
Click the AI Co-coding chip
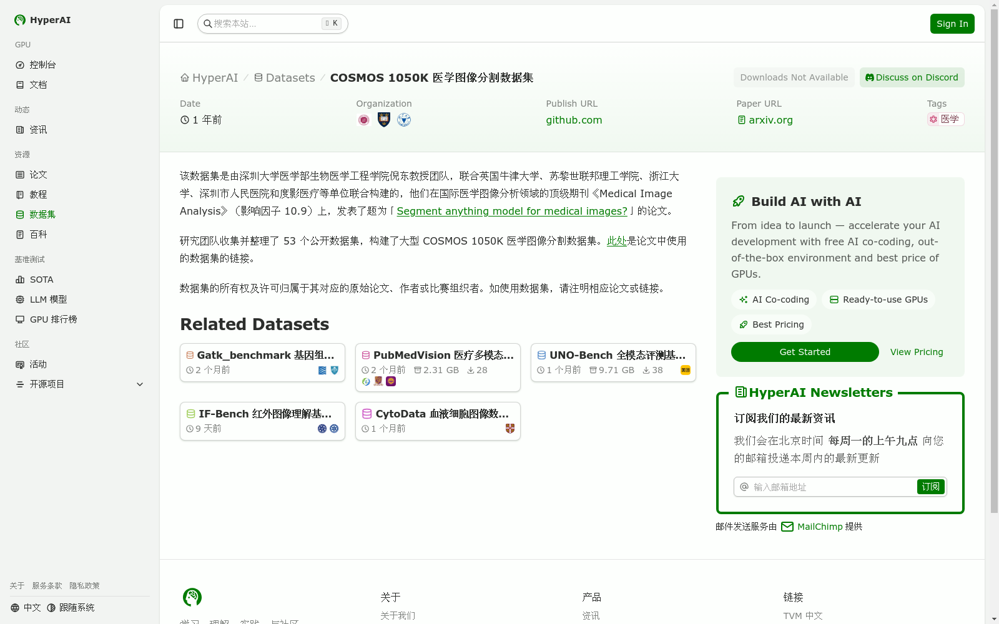[774, 300]
